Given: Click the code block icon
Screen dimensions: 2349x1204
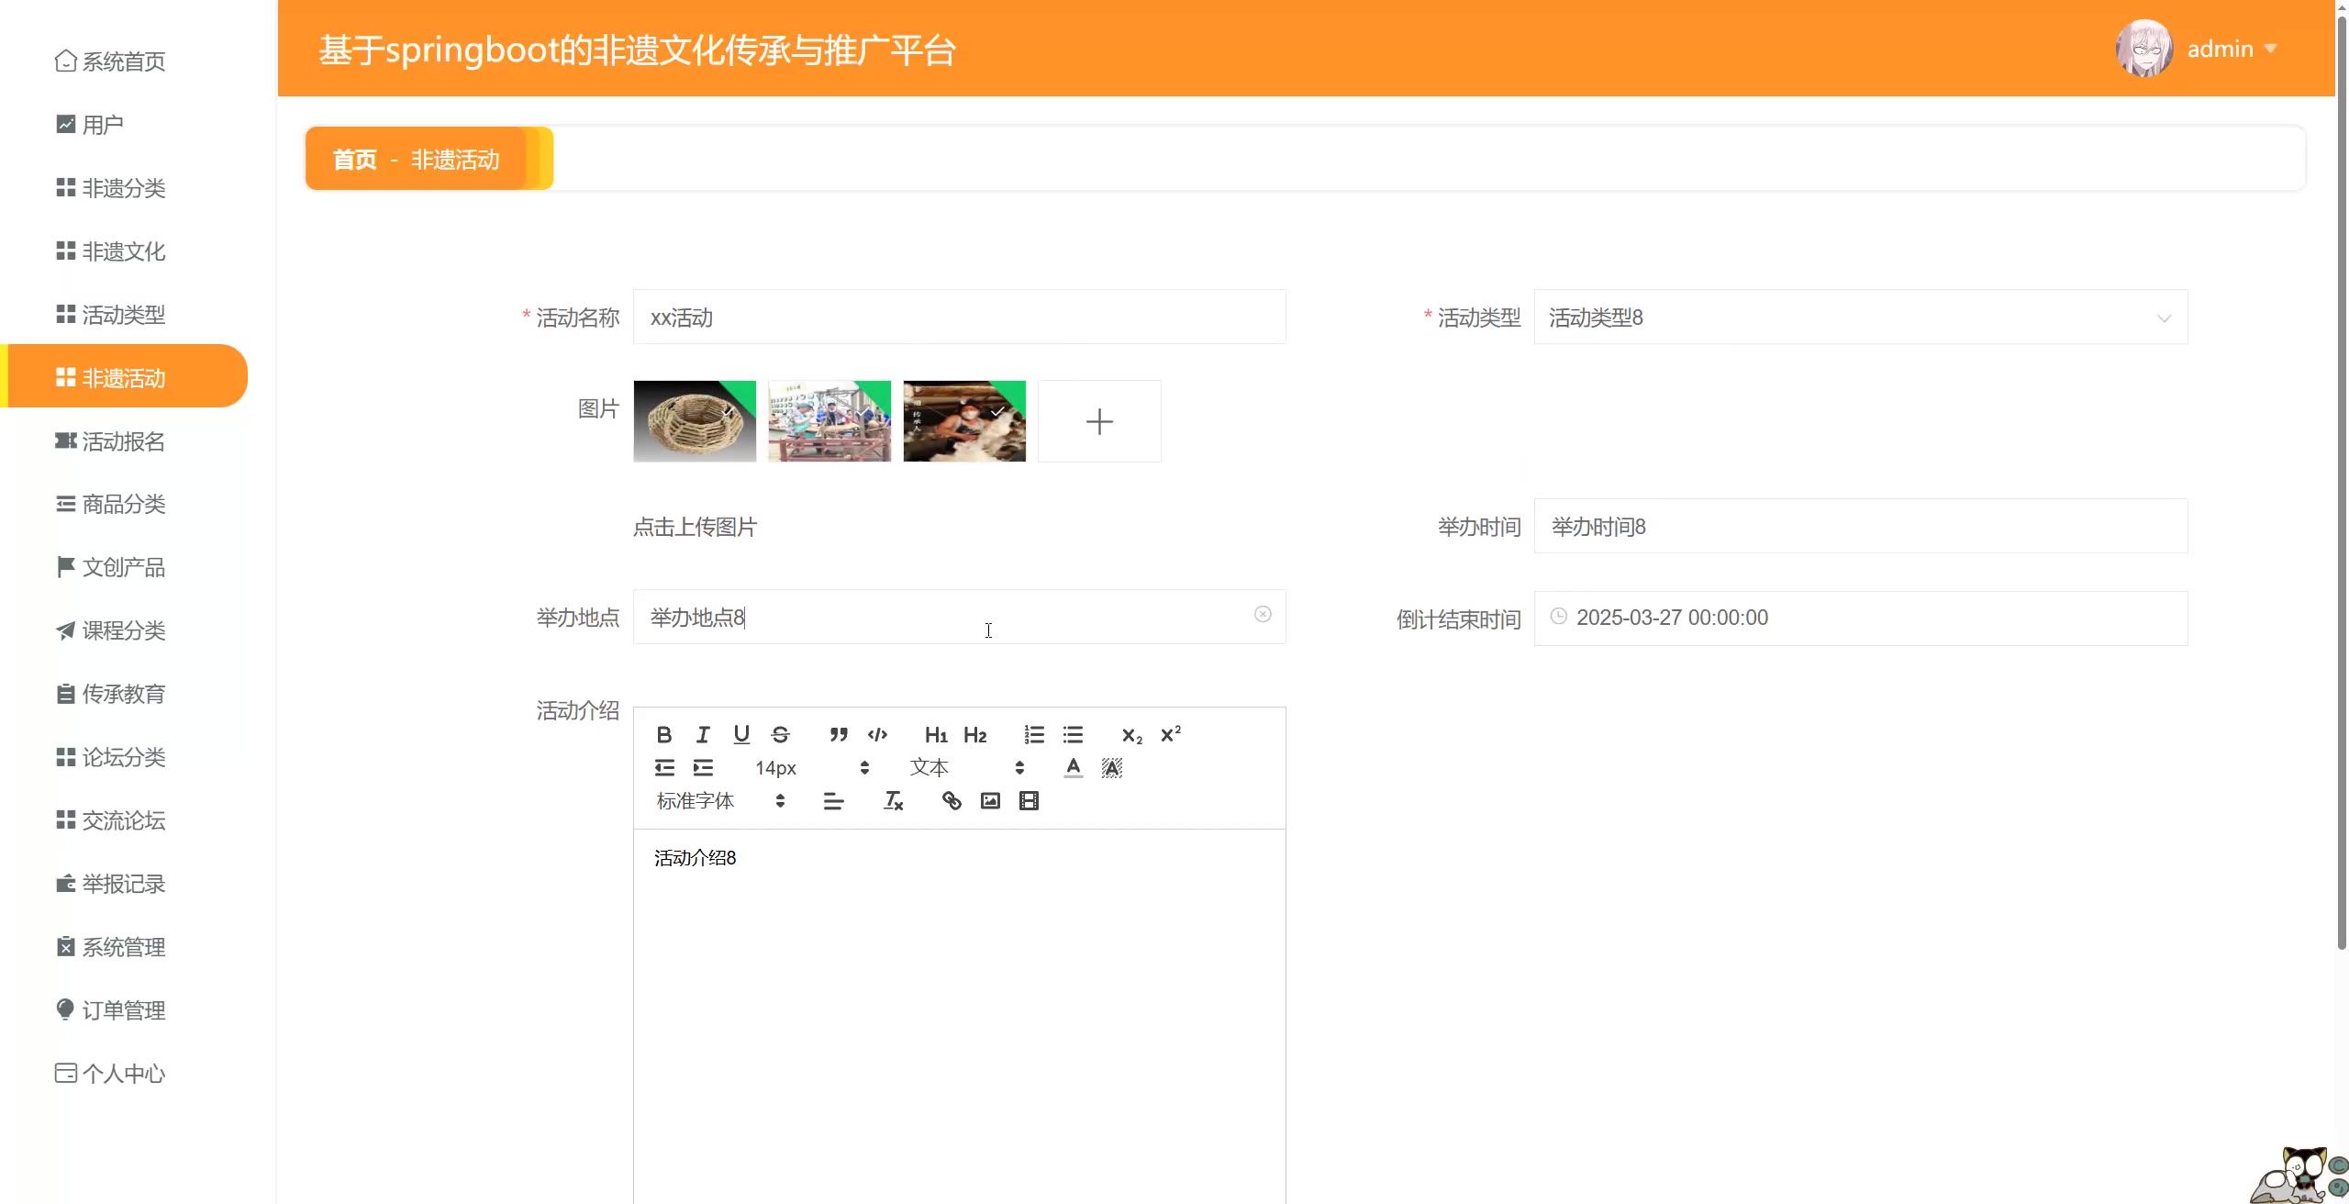Looking at the screenshot, I should pyautogui.click(x=877, y=734).
